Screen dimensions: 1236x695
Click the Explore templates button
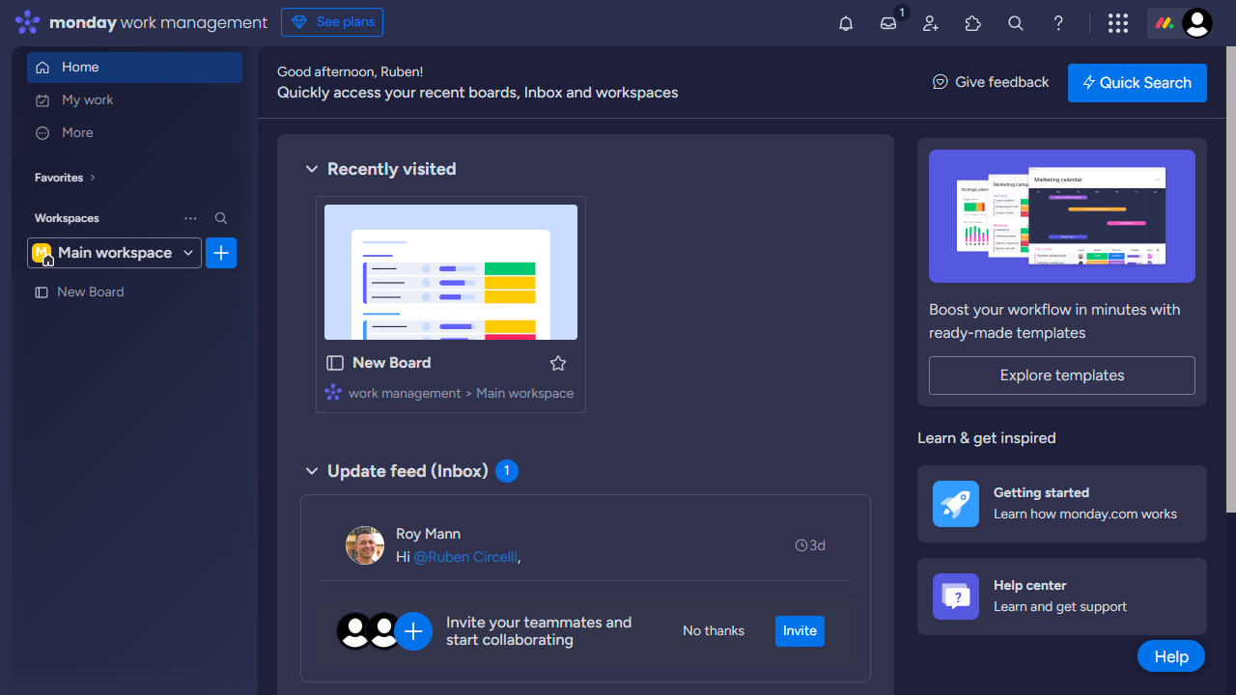[1061, 375]
